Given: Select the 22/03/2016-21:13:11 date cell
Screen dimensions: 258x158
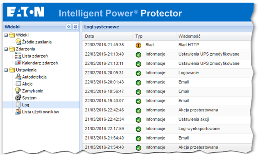Looking at the screenshot, I should point(104,63).
